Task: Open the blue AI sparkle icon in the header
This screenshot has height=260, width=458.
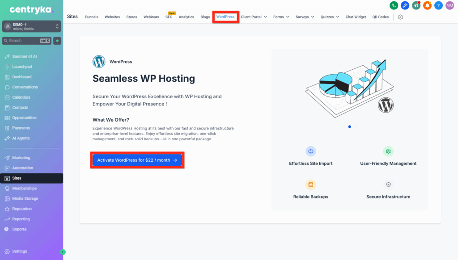Action: tap(405, 5)
